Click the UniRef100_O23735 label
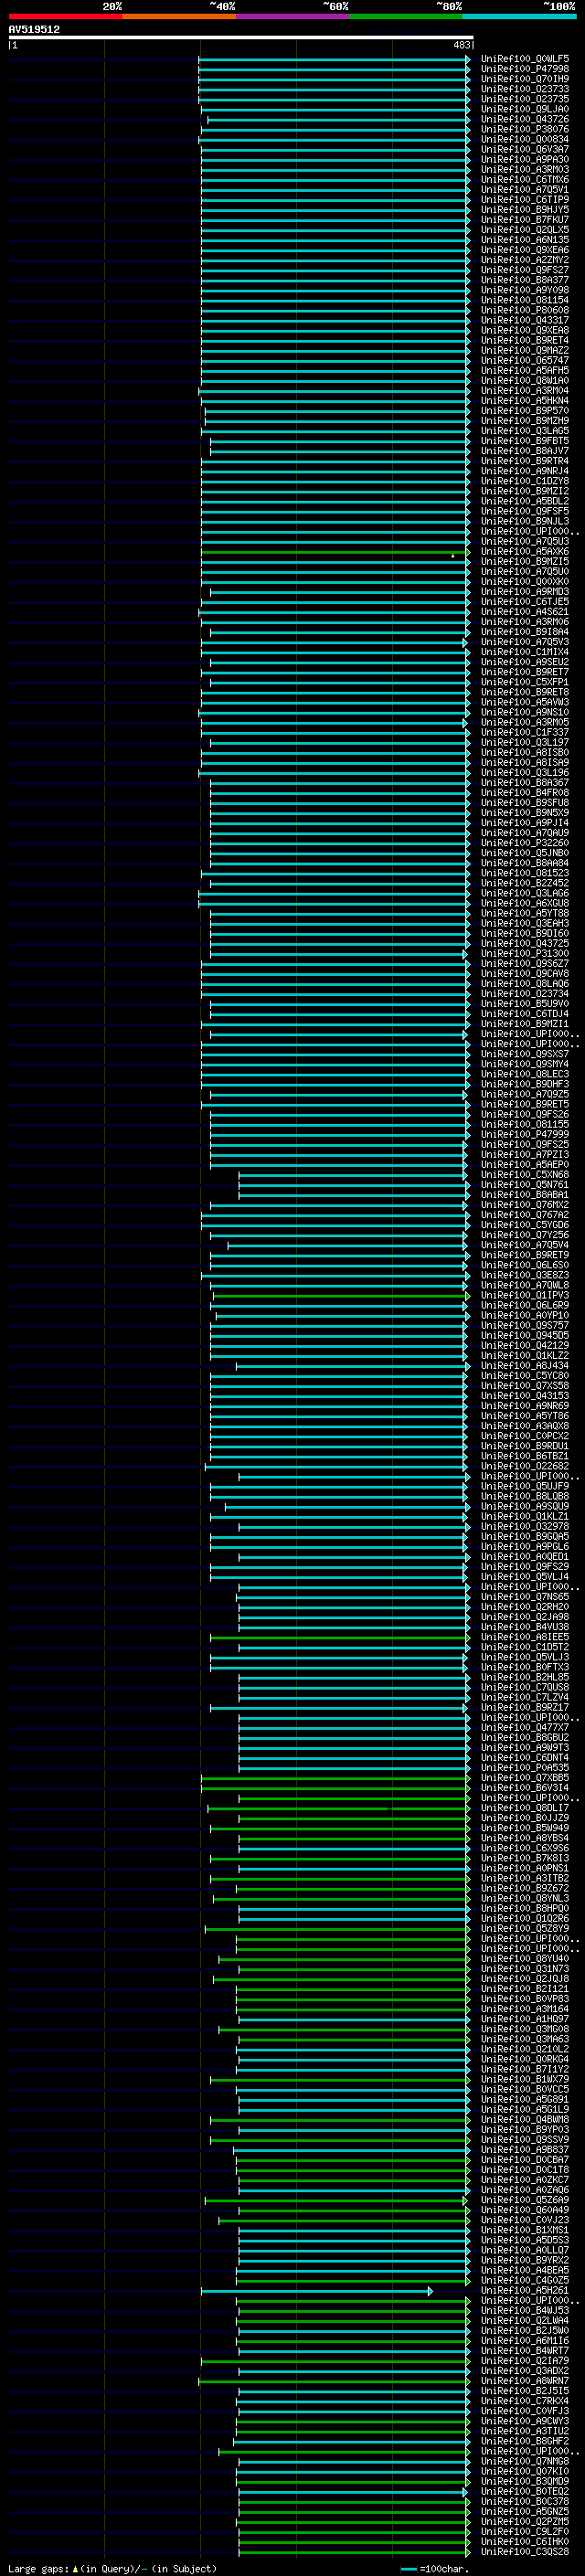Image resolution: width=585 pixels, height=2576 pixels. click(x=525, y=99)
